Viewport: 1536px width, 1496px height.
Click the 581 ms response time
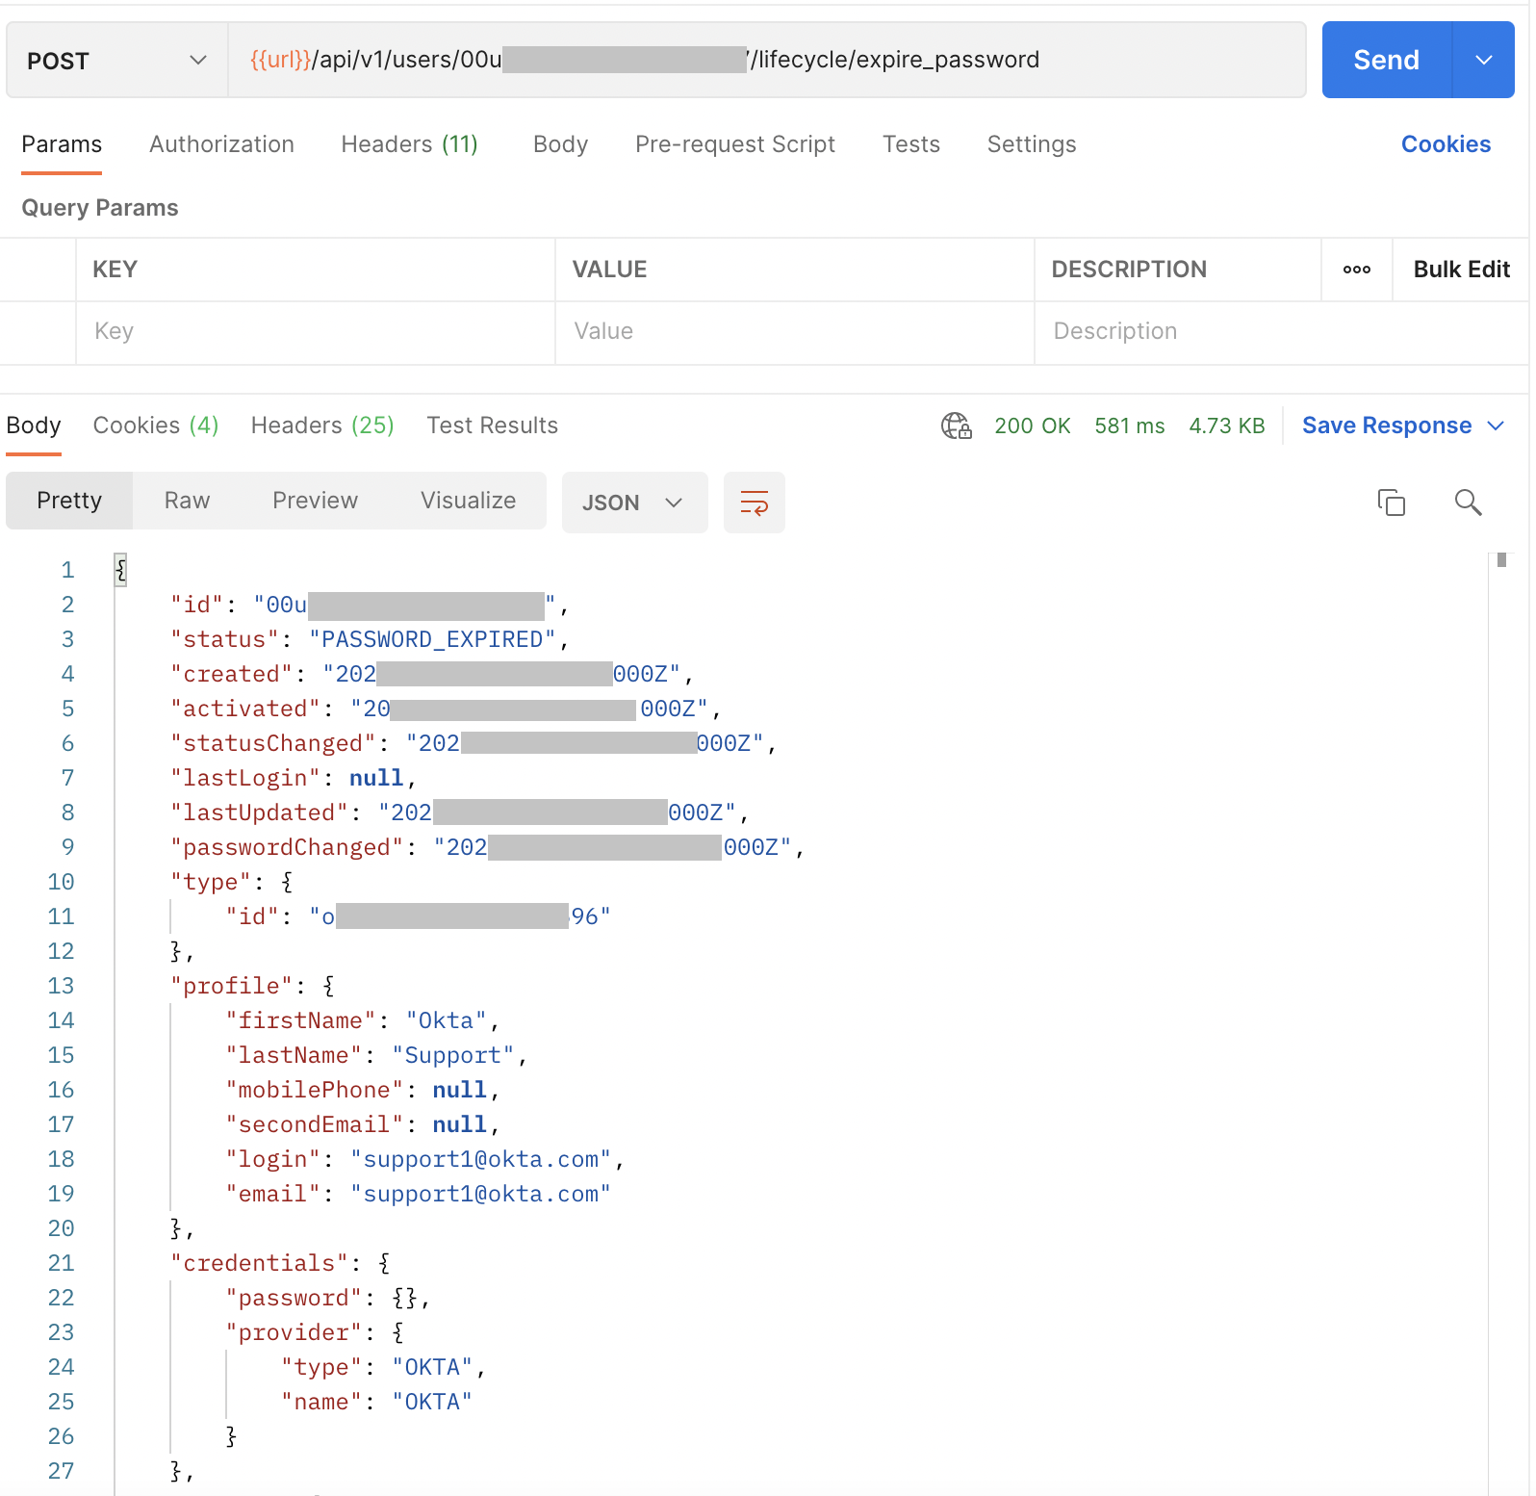coord(1129,426)
